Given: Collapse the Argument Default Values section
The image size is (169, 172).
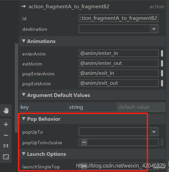Looking at the screenshot, I should point(24,95).
